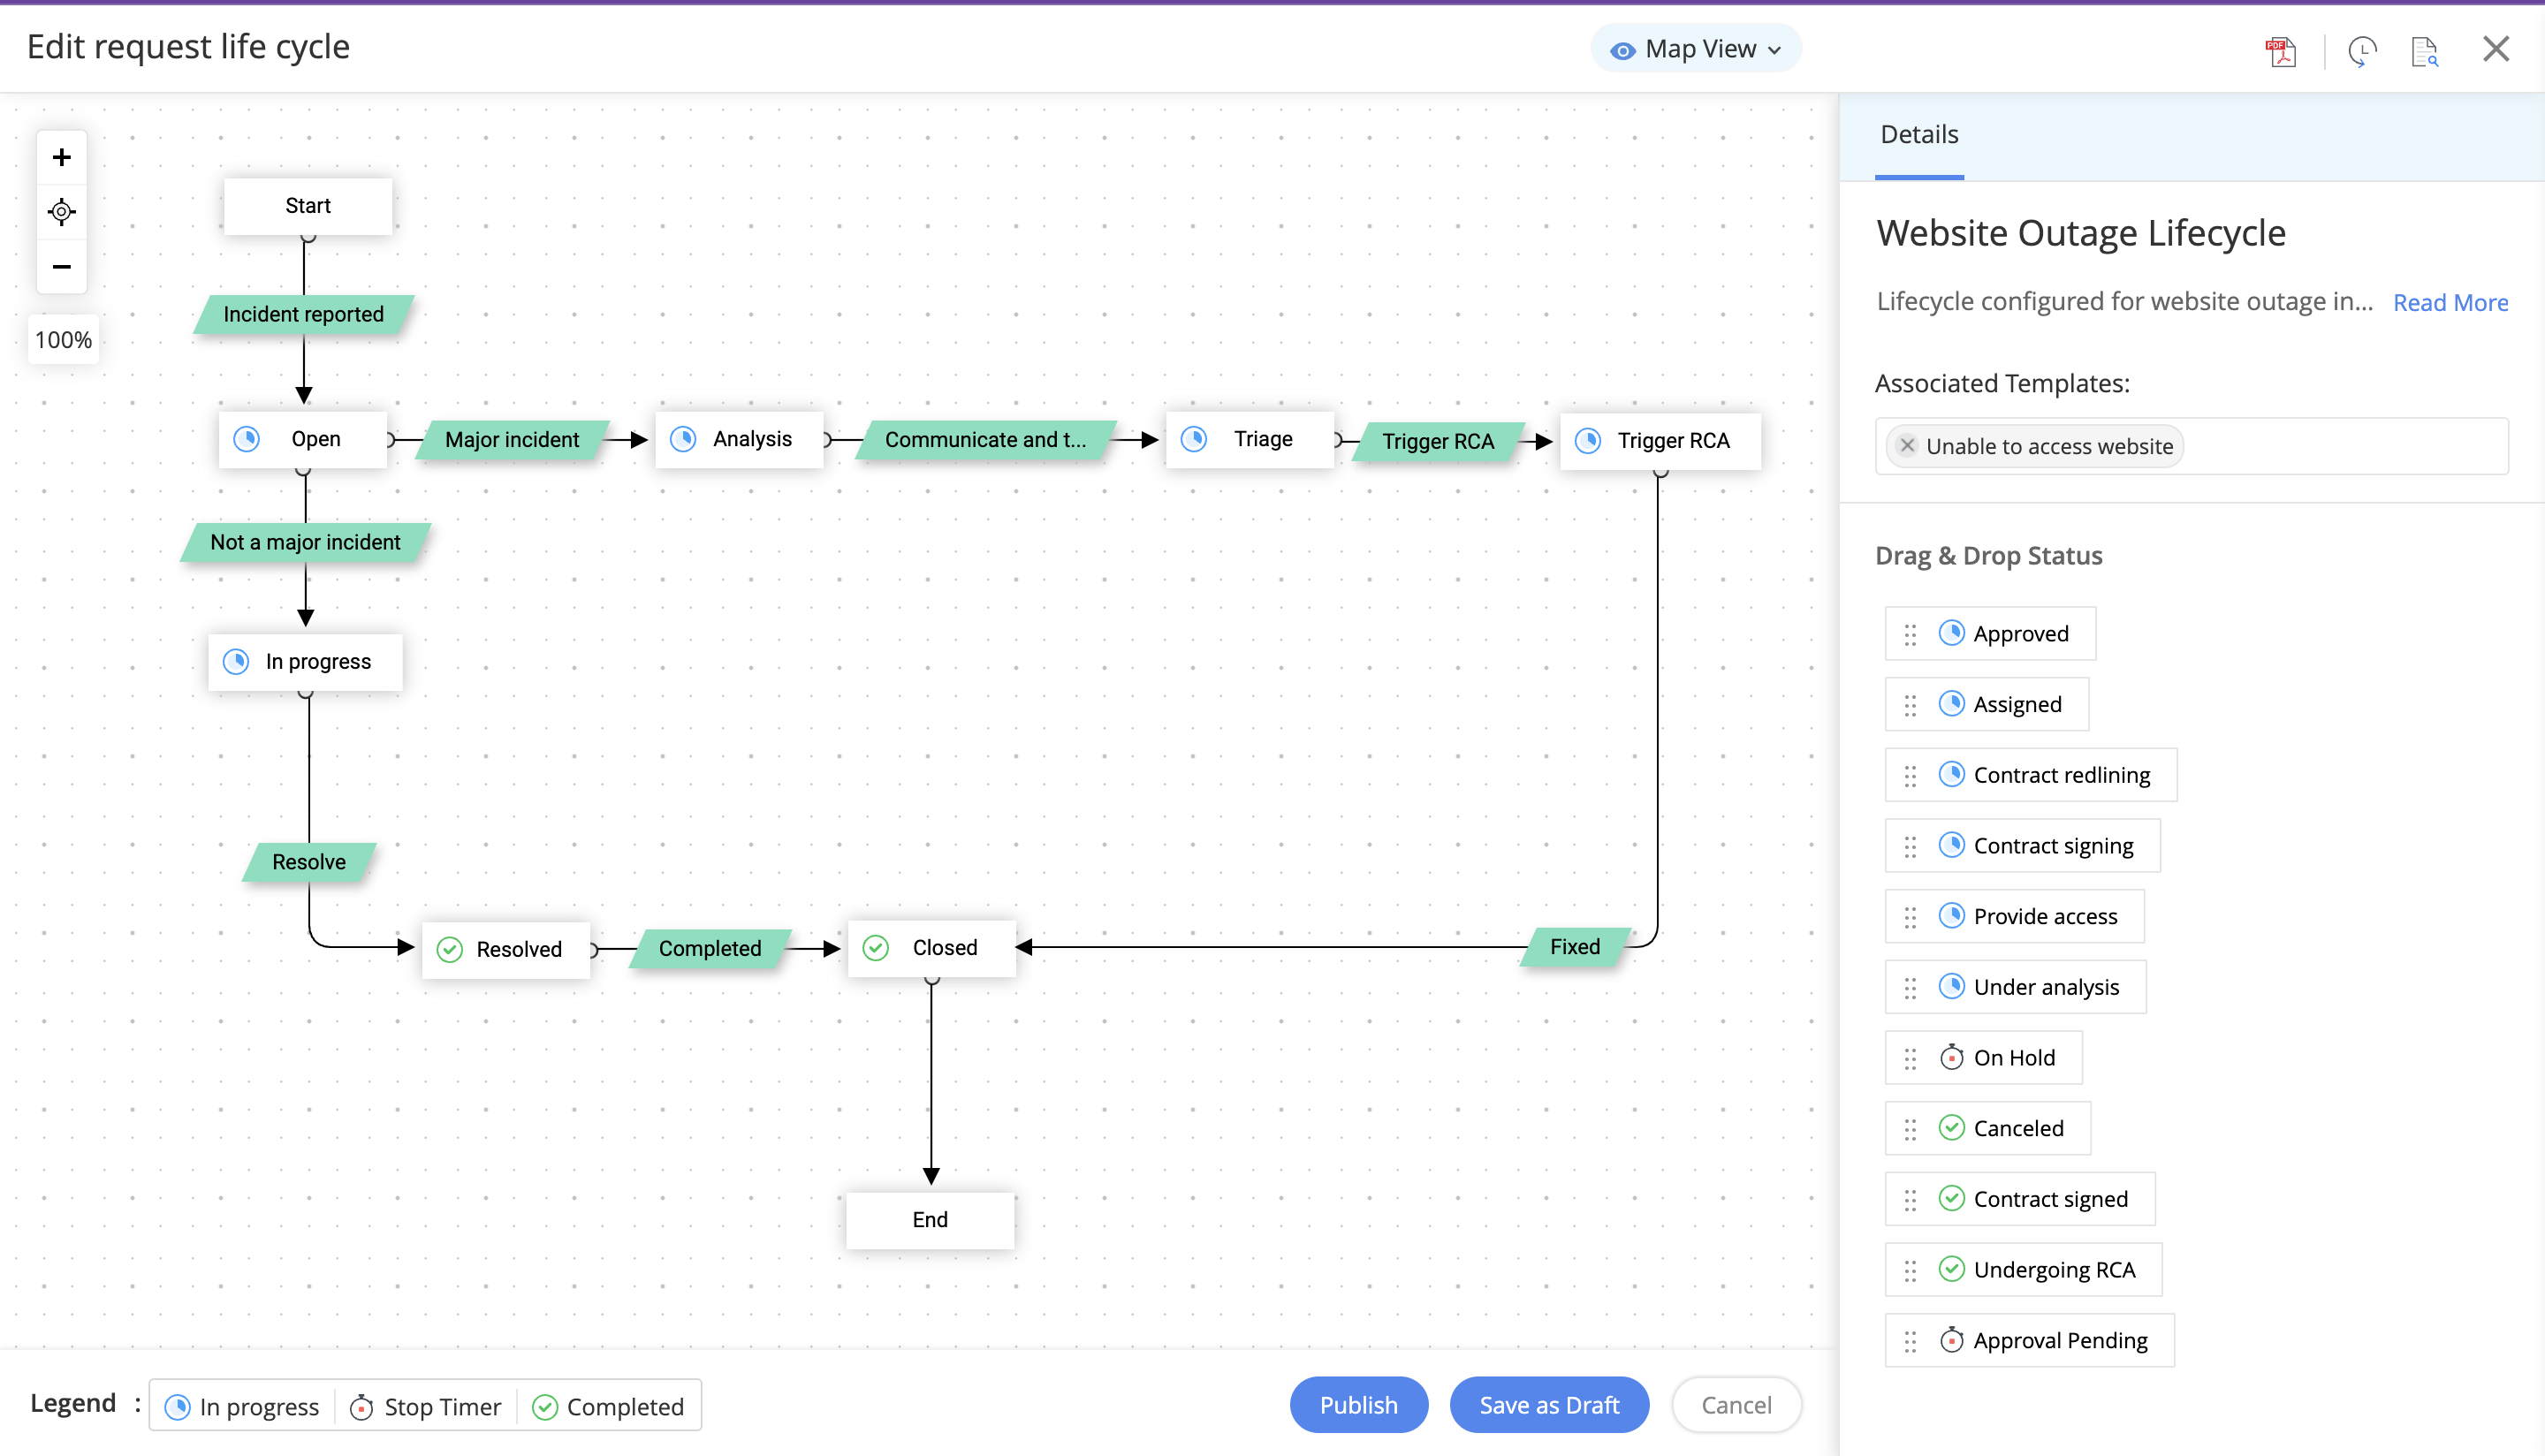Click the zoom in plus icon
Screen dimensions: 2545x1456
62,157
